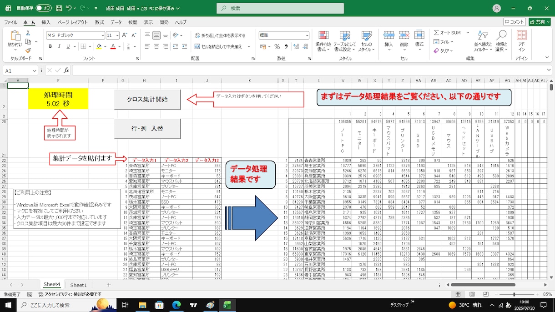The width and height of the screenshot is (555, 312).
Task: Open the Comments (コメント) button
Action: [x=515, y=22]
